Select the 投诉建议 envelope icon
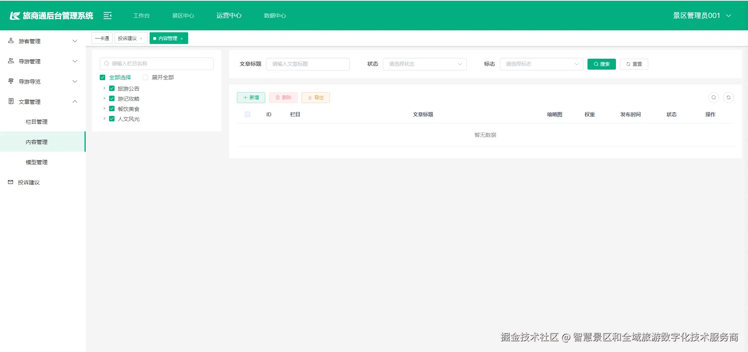The height and width of the screenshot is (352, 748). click(x=10, y=182)
